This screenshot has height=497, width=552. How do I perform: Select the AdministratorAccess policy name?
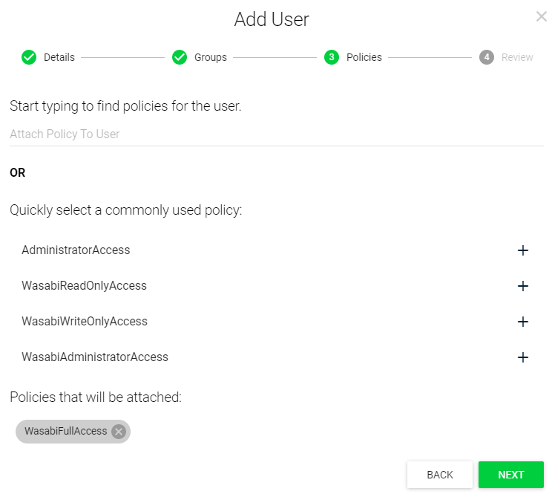click(x=76, y=250)
